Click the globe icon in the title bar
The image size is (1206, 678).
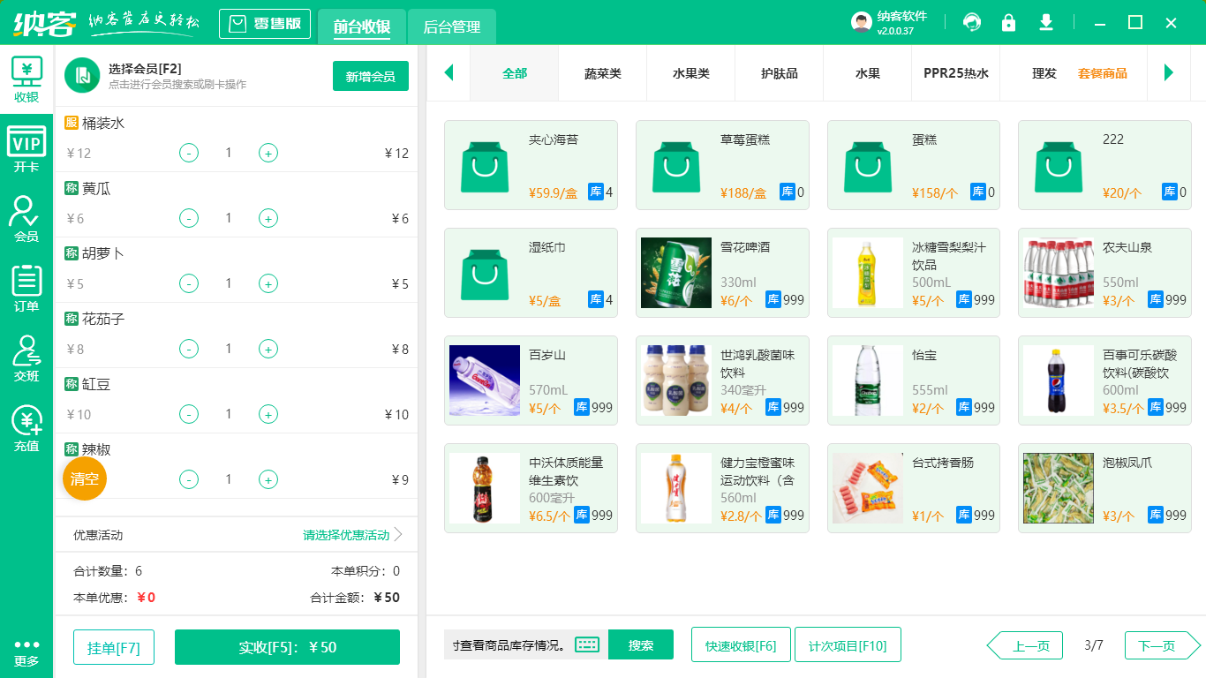click(972, 22)
